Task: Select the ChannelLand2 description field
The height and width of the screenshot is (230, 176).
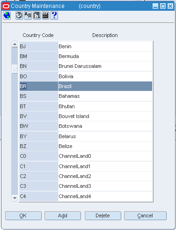Action: (x=105, y=176)
